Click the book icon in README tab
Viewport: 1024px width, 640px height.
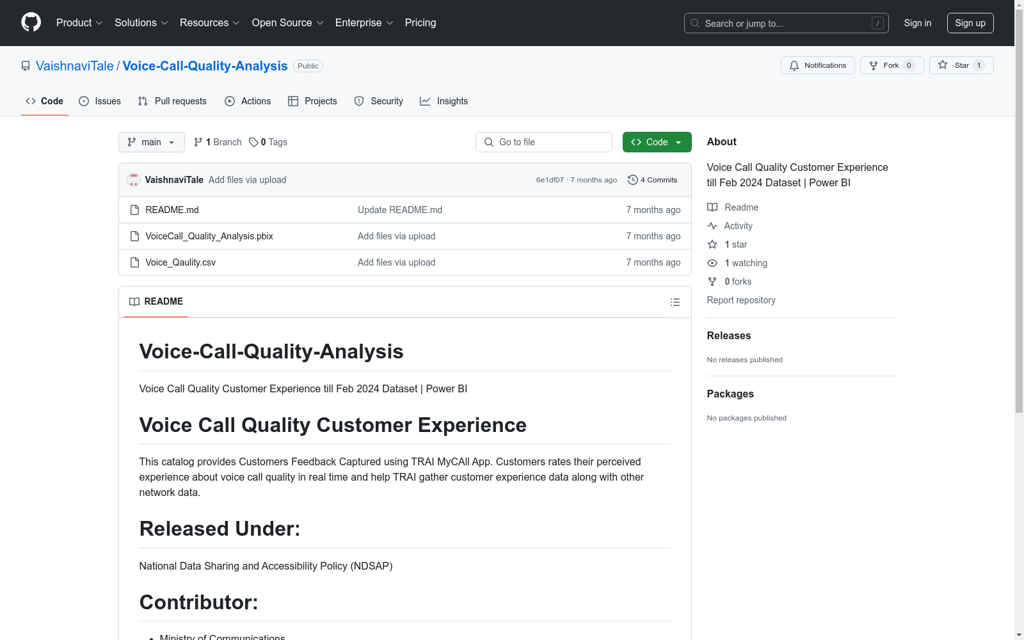134,301
